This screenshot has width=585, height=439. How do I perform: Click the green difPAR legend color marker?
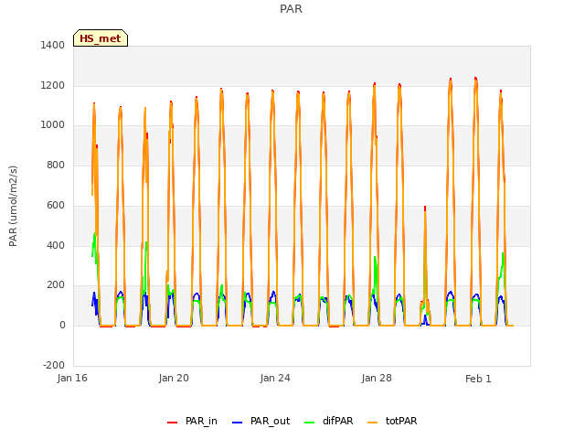coord(309,423)
